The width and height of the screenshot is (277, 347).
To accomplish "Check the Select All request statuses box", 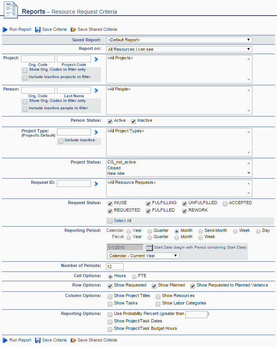I will tap(110, 221).
